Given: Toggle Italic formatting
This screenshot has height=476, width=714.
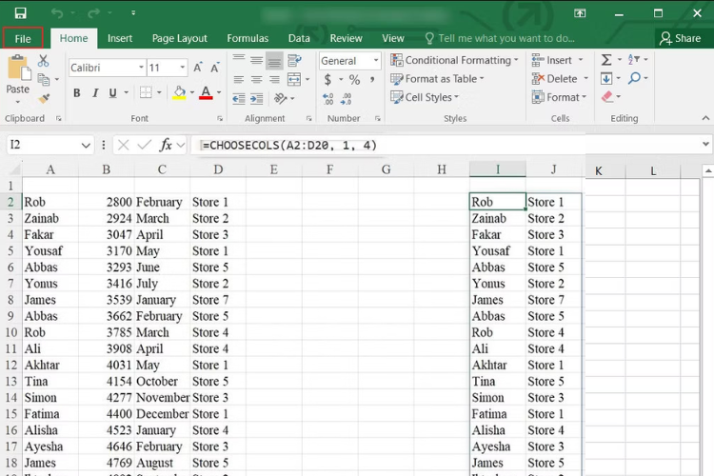Looking at the screenshot, I should 95,93.
